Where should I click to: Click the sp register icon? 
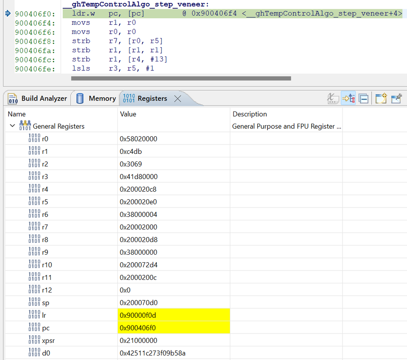tap(34, 302)
